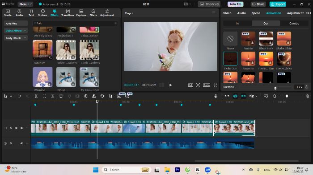313x175 pixels.
Task: Lock the video track
Action: click(11, 128)
